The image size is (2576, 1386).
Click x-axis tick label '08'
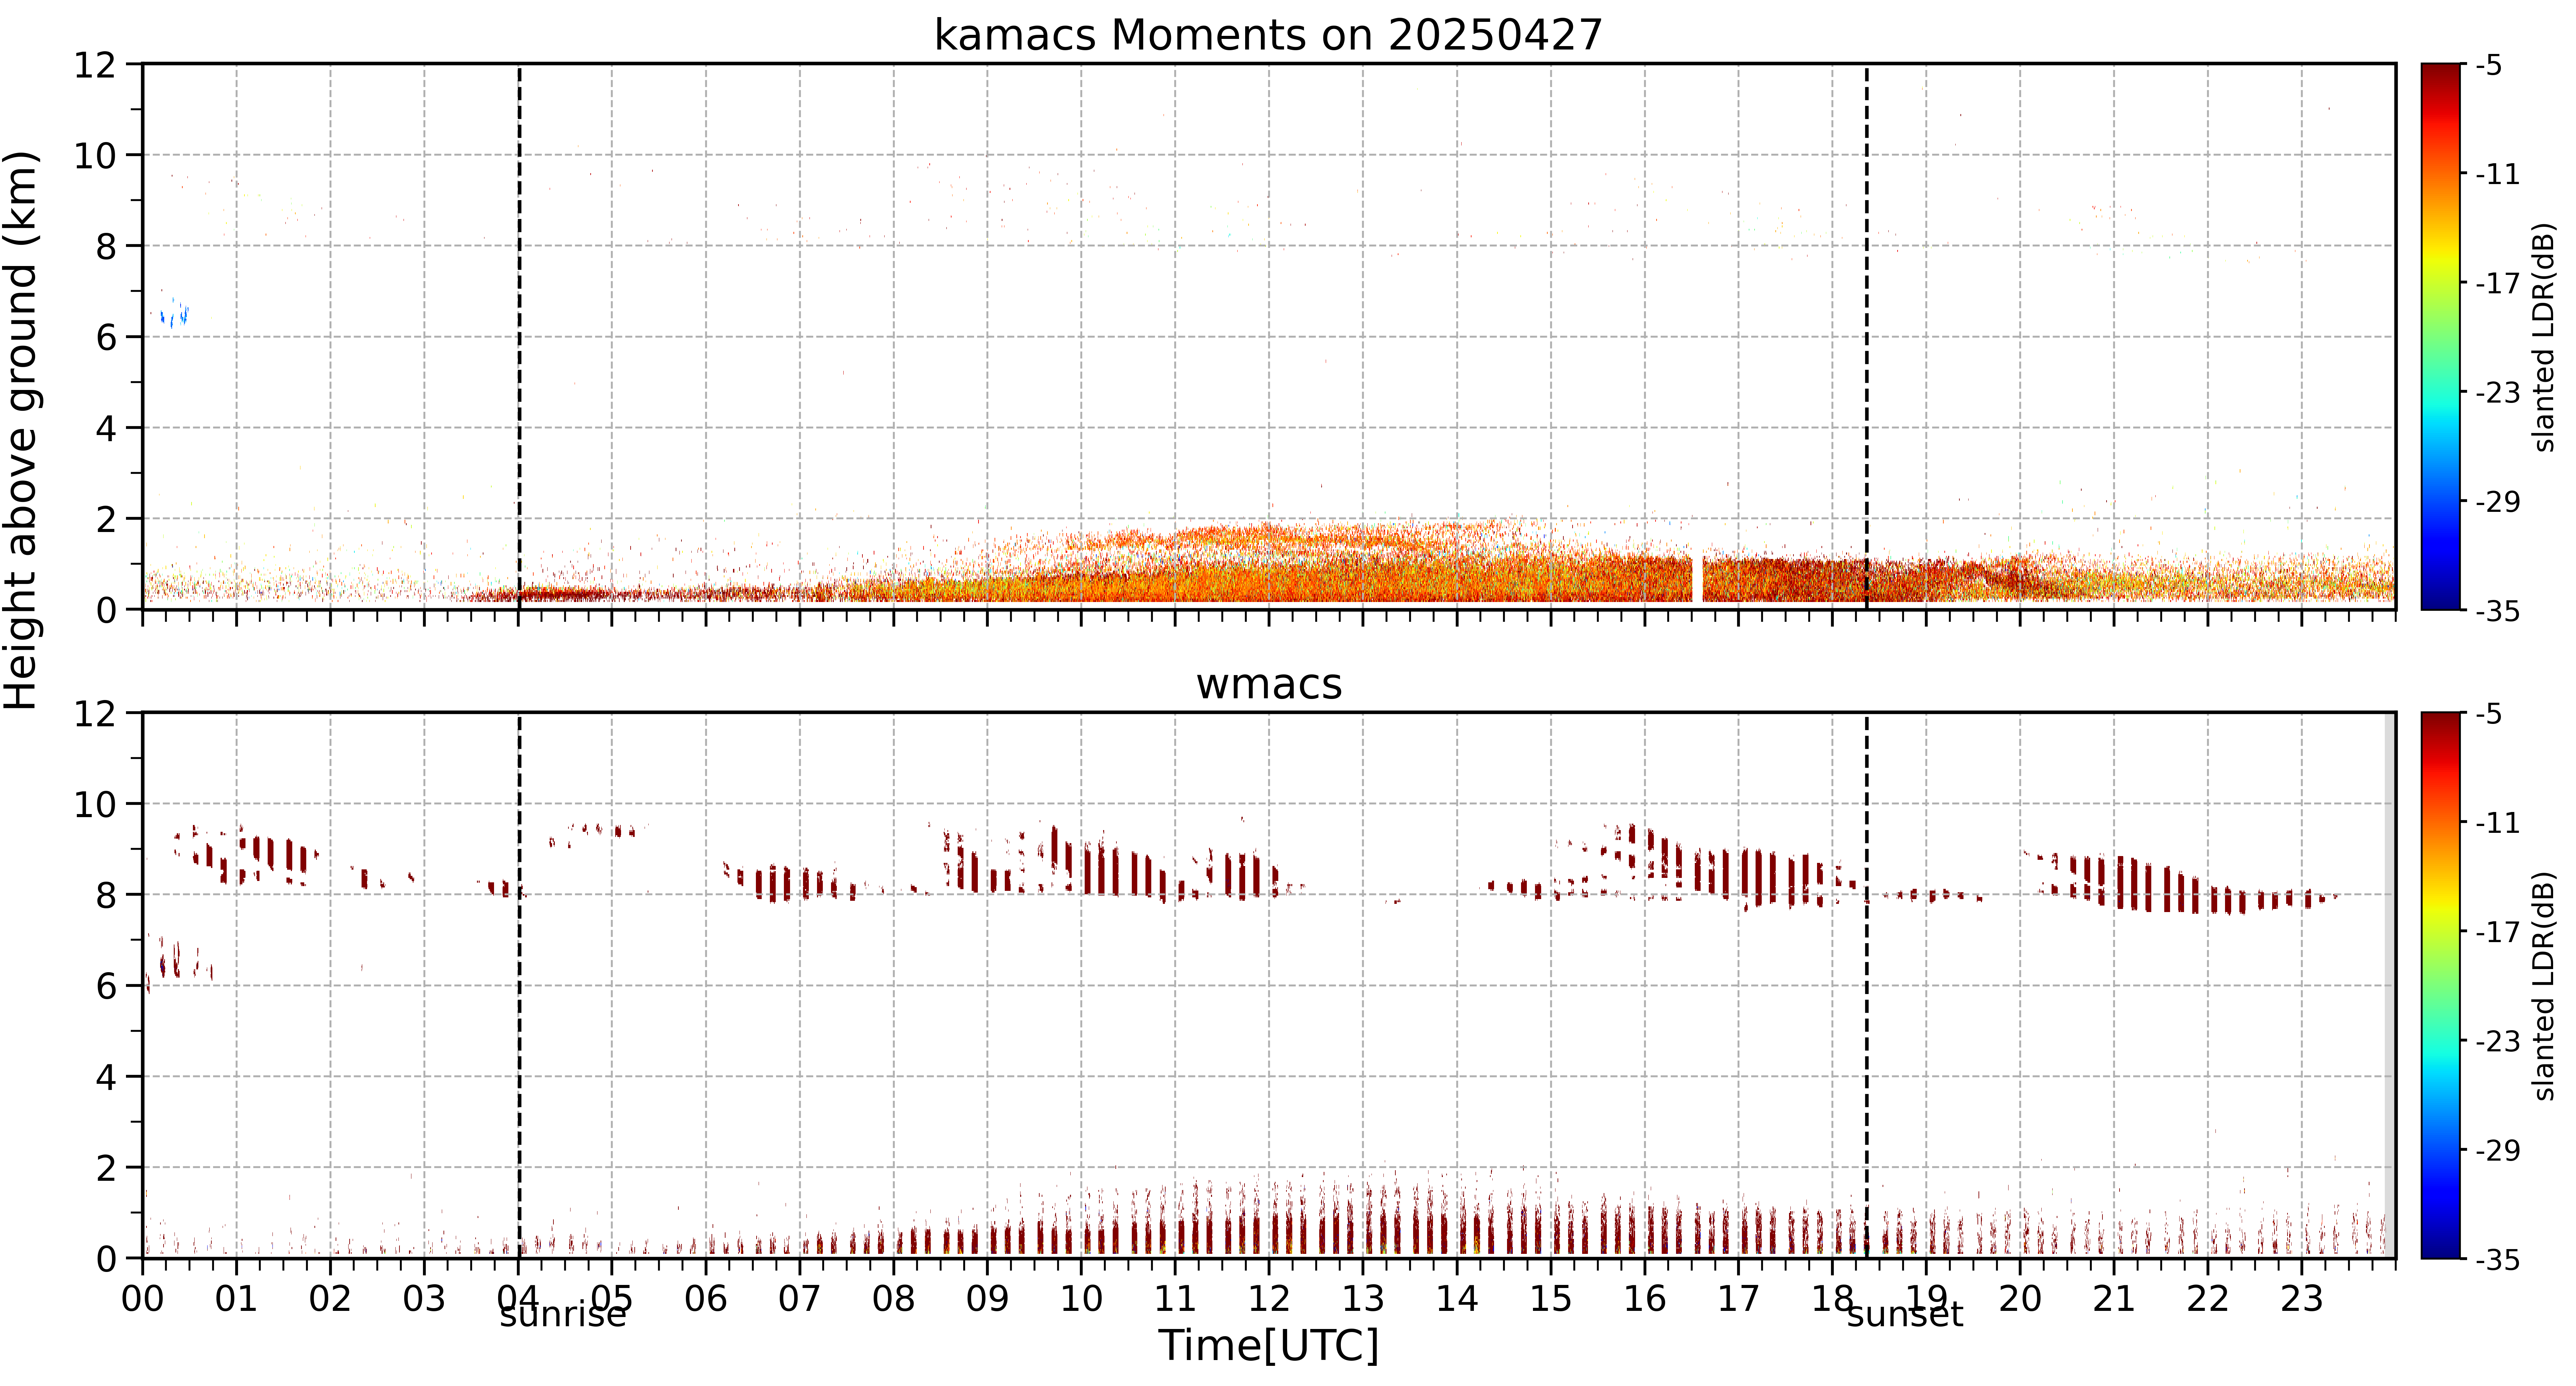pos(894,1299)
